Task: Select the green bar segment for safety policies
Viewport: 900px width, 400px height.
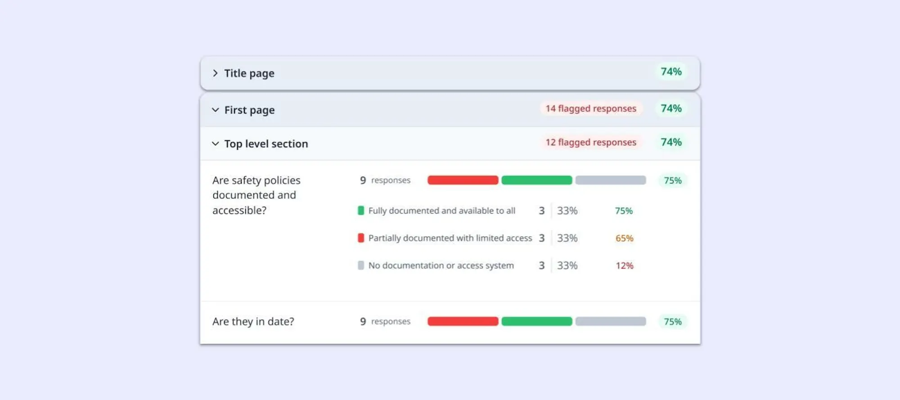Action: [x=537, y=180]
